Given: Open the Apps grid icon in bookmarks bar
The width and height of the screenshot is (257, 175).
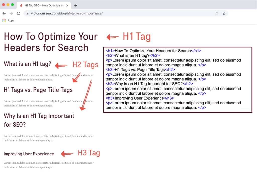Looking at the screenshot, I should 4,20.
